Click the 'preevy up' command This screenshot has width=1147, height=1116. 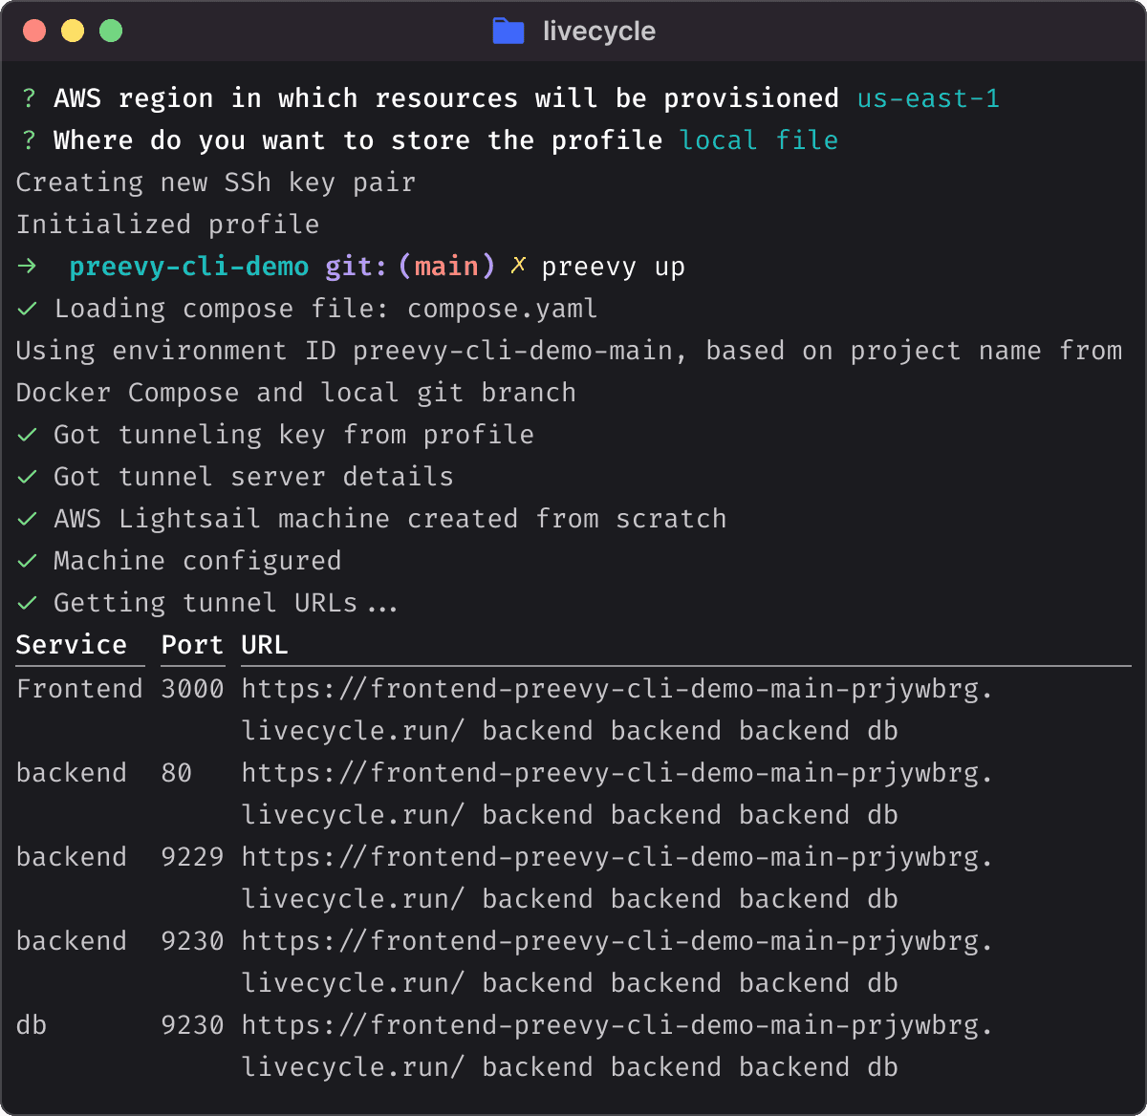(614, 267)
